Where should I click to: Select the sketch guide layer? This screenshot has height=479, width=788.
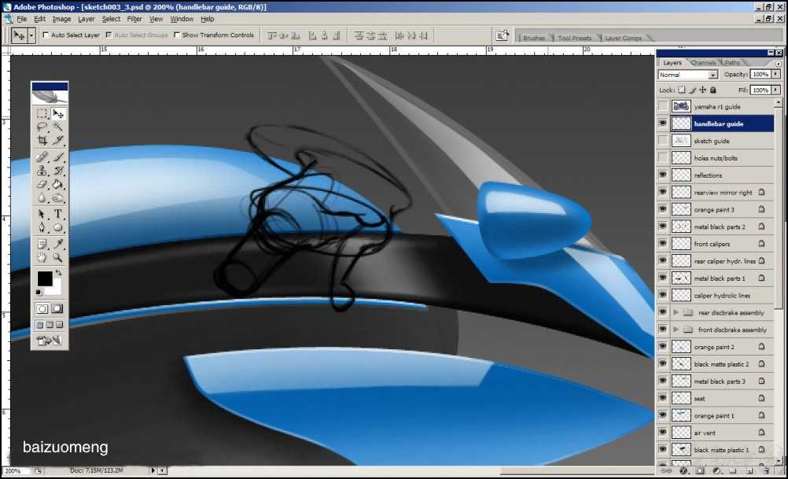tap(723, 142)
